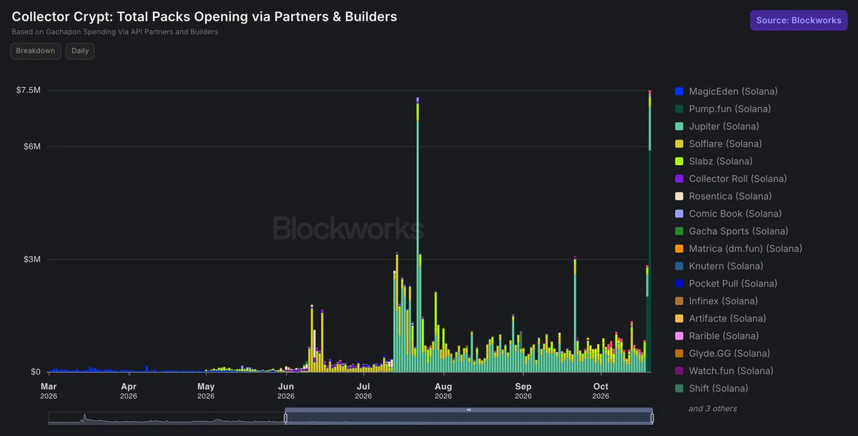The height and width of the screenshot is (436, 858).
Task: Click the Gacha Sports (Solana) green swatch
Action: click(679, 231)
